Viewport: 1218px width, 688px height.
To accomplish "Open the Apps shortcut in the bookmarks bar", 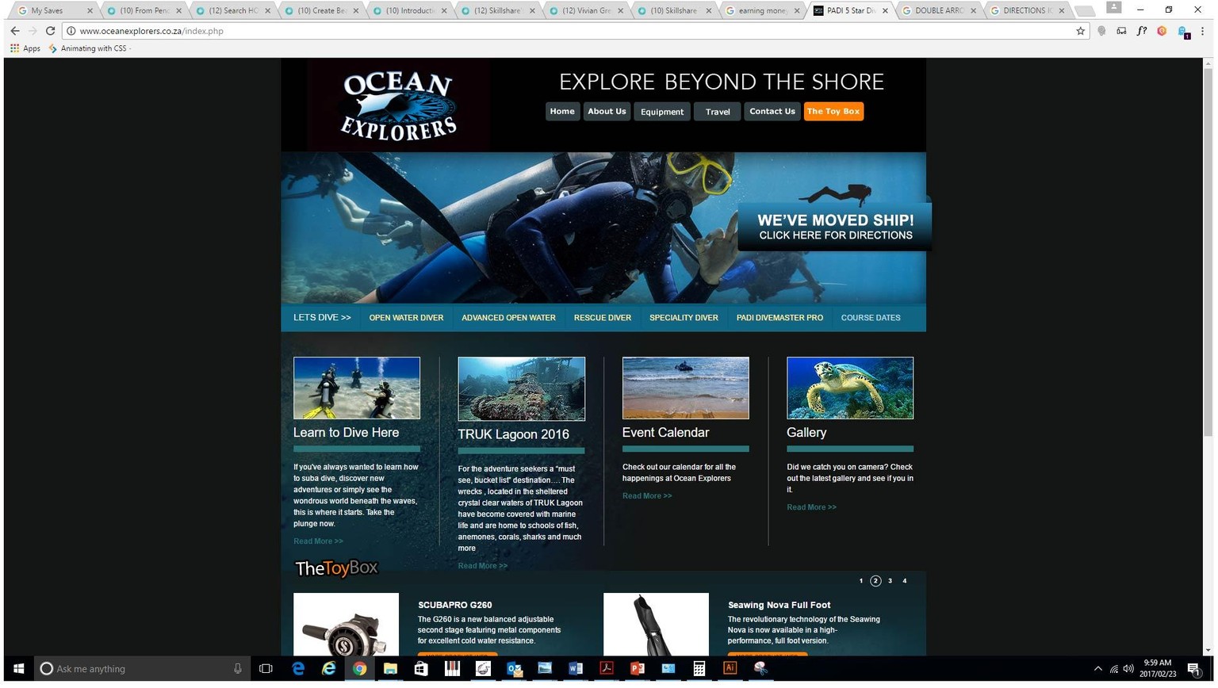I will pos(25,48).
